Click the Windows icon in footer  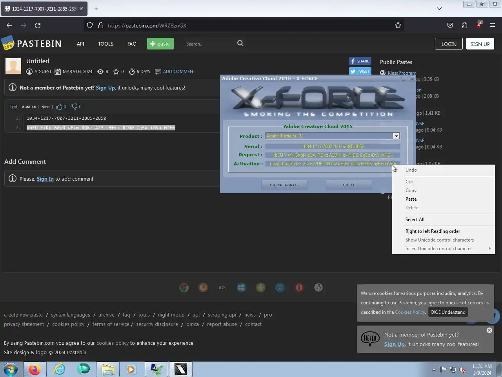tap(241, 288)
